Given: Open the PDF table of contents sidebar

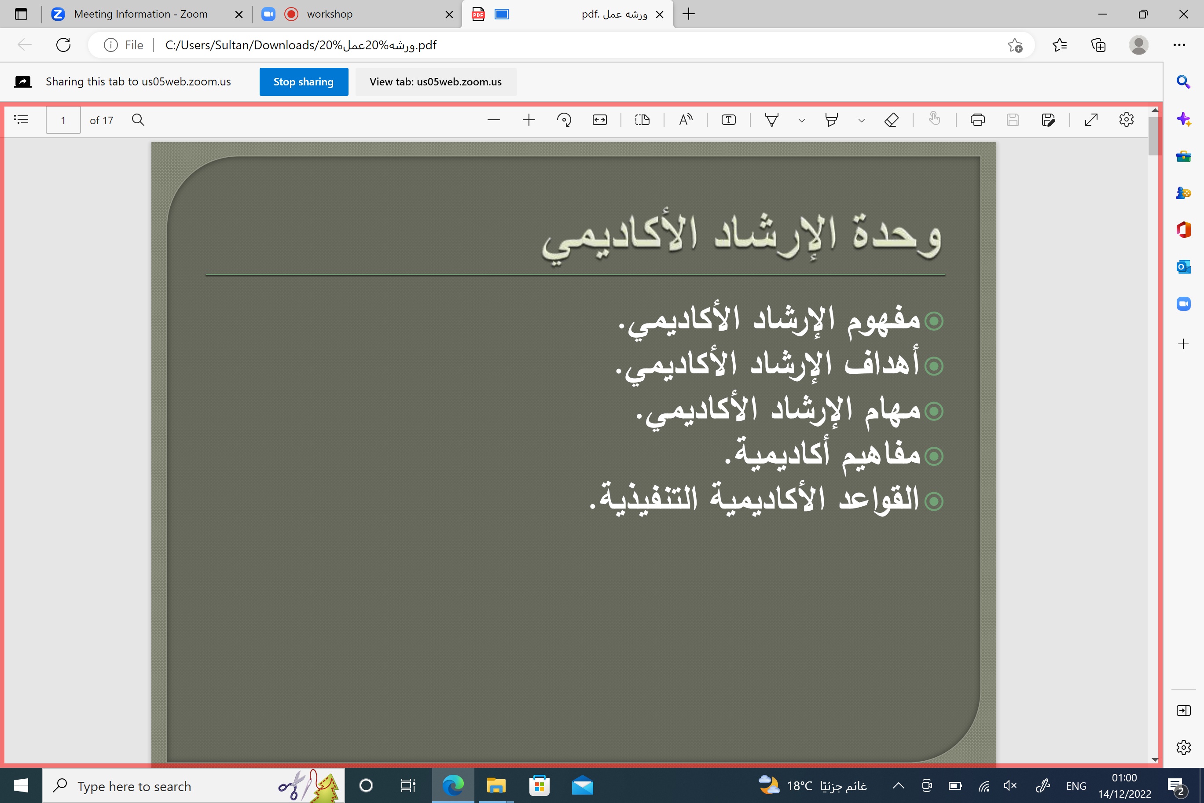Looking at the screenshot, I should tap(21, 120).
